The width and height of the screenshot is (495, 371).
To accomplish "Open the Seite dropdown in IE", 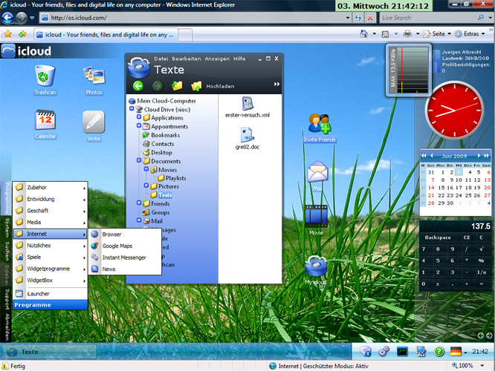I will 437,33.
